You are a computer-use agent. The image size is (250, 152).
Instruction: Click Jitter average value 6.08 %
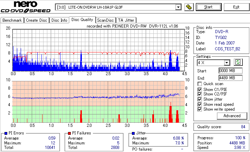tap(179, 138)
